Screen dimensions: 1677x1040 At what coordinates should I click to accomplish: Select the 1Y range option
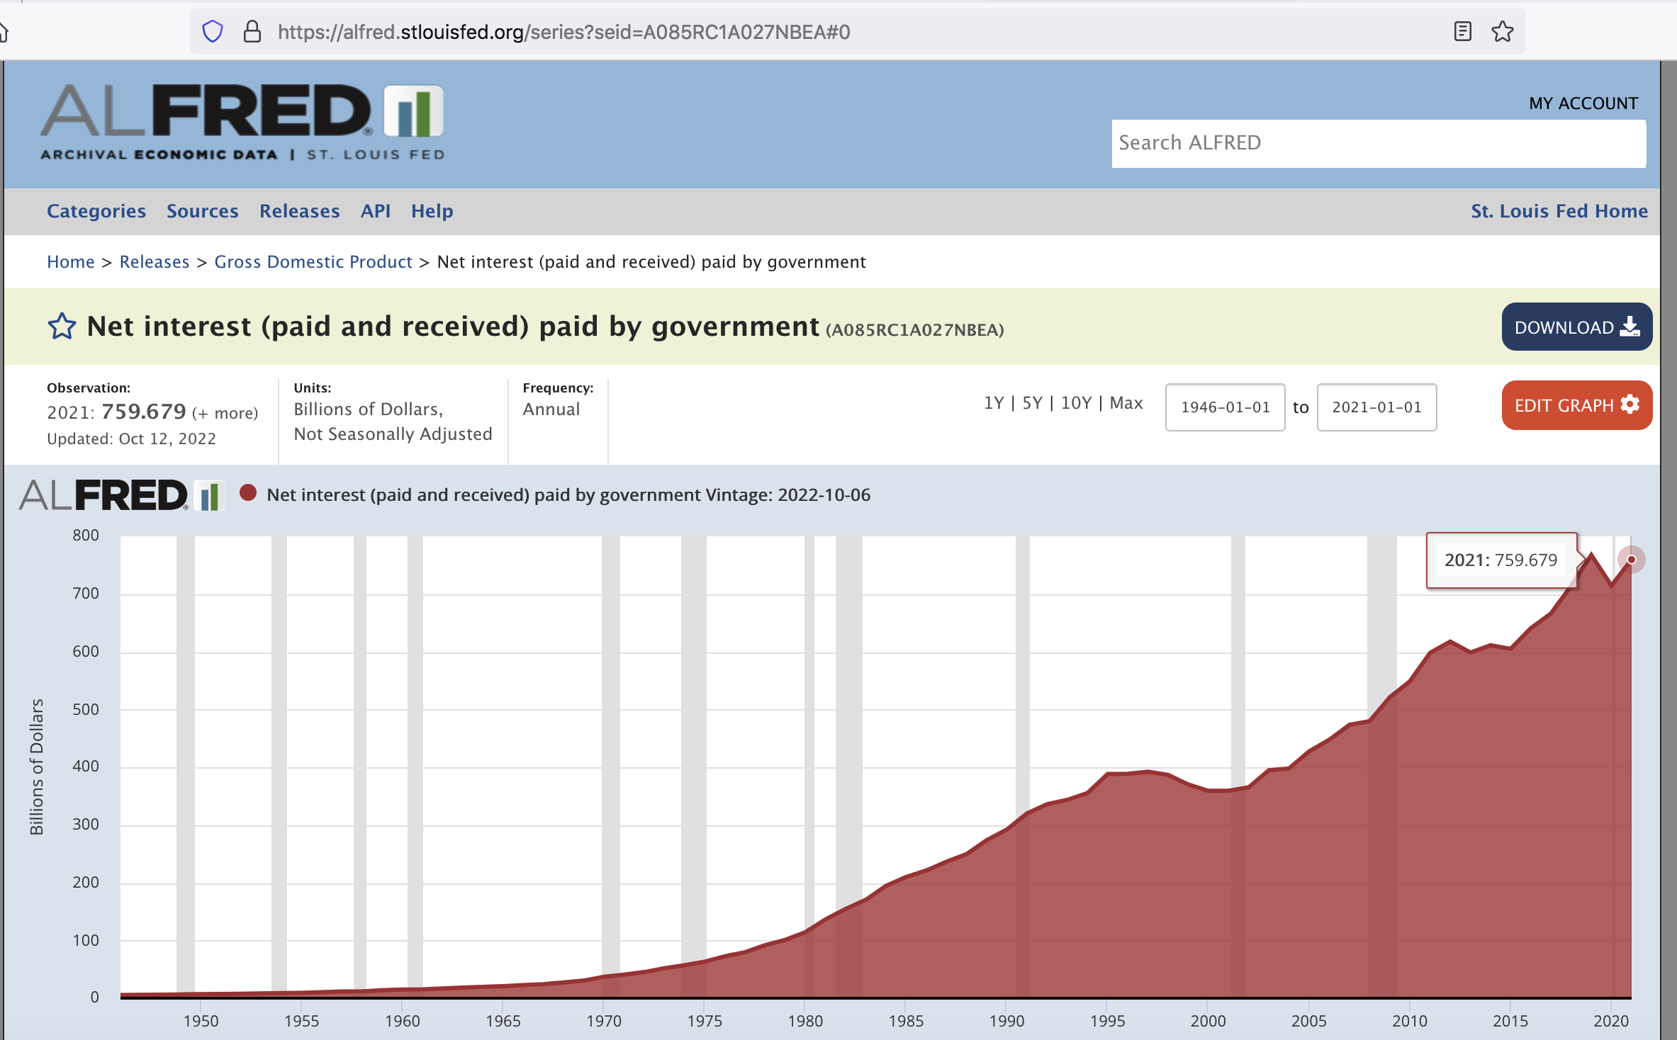tap(993, 403)
